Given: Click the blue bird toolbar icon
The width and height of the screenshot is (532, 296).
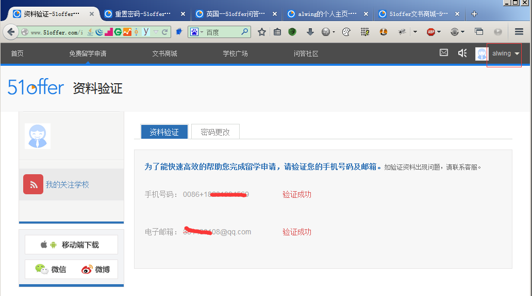Looking at the screenshot, I should pos(179,32).
